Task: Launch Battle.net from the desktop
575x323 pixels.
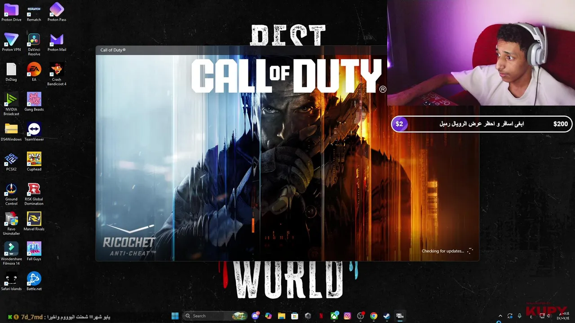Action: tap(34, 281)
